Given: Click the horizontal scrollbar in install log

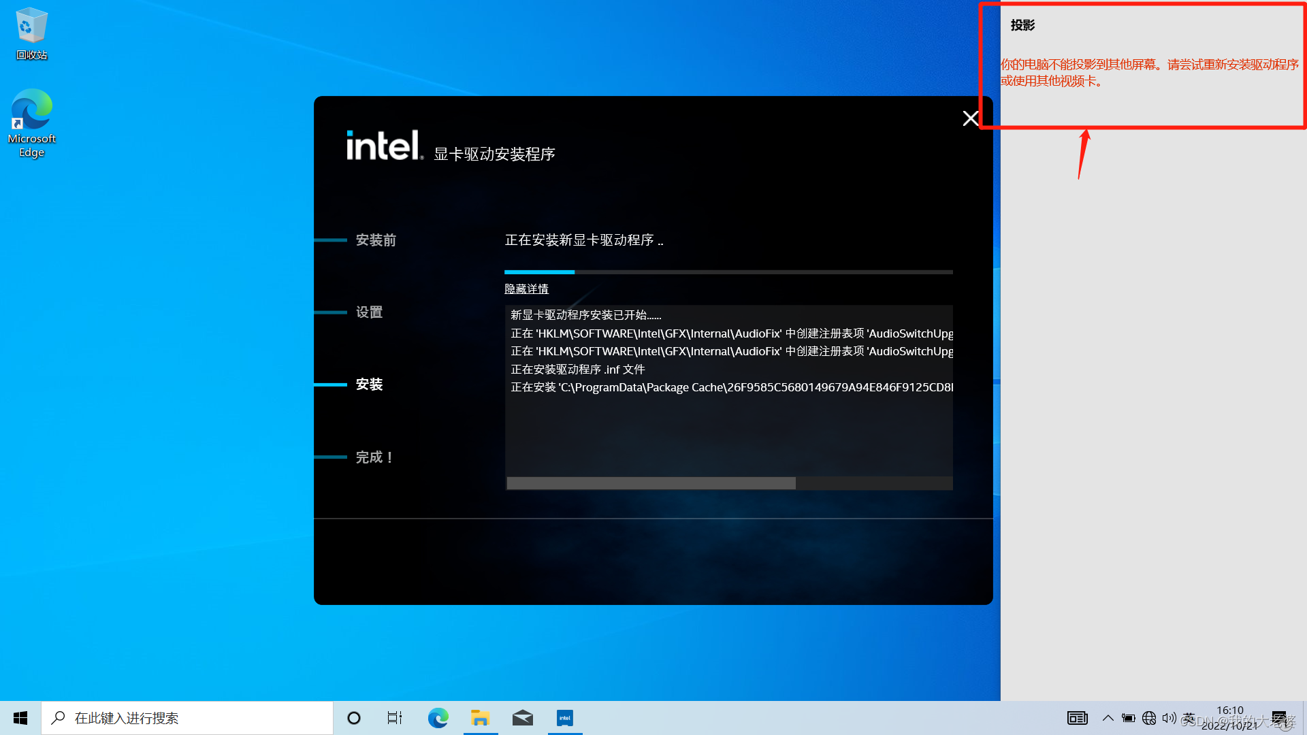Looking at the screenshot, I should point(651,483).
